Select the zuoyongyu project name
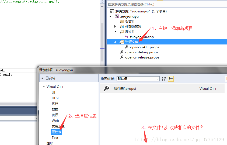 tap(130, 16)
